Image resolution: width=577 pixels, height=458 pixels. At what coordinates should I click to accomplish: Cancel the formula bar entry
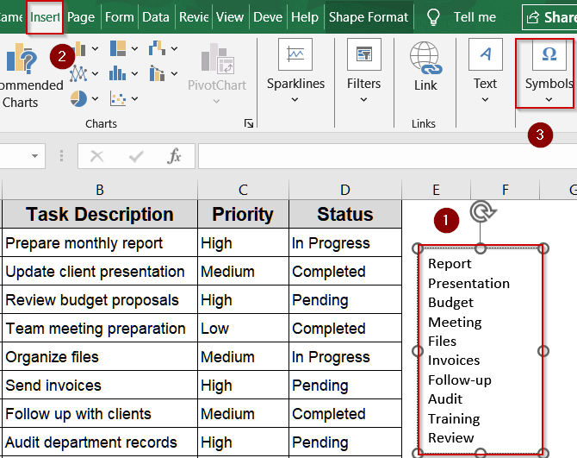pos(96,156)
